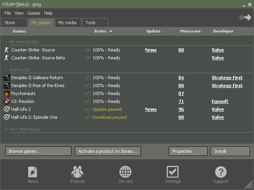Click Activate a product on Steam...
254x190 pixels.
coord(108,151)
